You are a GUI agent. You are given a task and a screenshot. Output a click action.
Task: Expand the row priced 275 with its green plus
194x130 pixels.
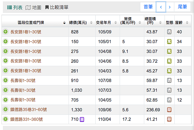[5, 51]
